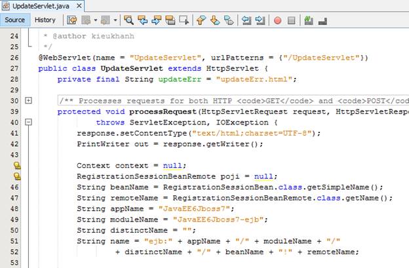Switch to Source view
This screenshot has width=409, height=268.
[x=15, y=20]
